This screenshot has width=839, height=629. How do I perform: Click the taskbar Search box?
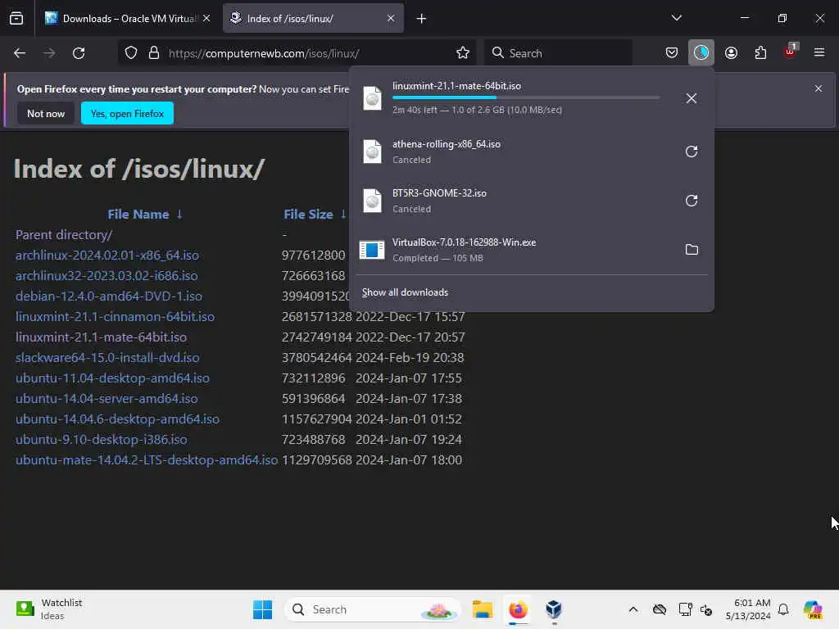click(x=373, y=609)
